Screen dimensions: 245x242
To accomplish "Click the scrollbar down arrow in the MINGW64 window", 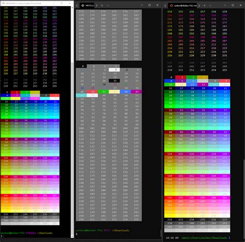I will pyautogui.click(x=72, y=236).
